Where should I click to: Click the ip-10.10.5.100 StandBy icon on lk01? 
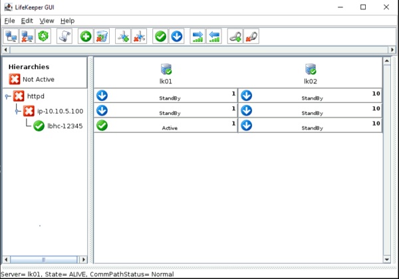(102, 110)
